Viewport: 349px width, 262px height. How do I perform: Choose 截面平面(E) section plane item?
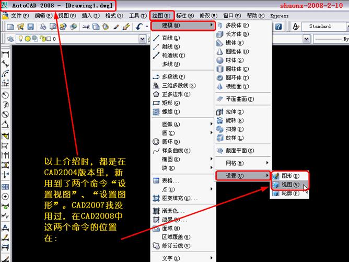pyautogui.click(x=243, y=151)
